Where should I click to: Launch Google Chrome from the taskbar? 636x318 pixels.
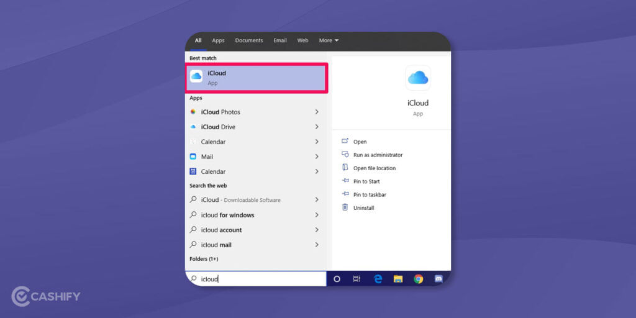[419, 279]
